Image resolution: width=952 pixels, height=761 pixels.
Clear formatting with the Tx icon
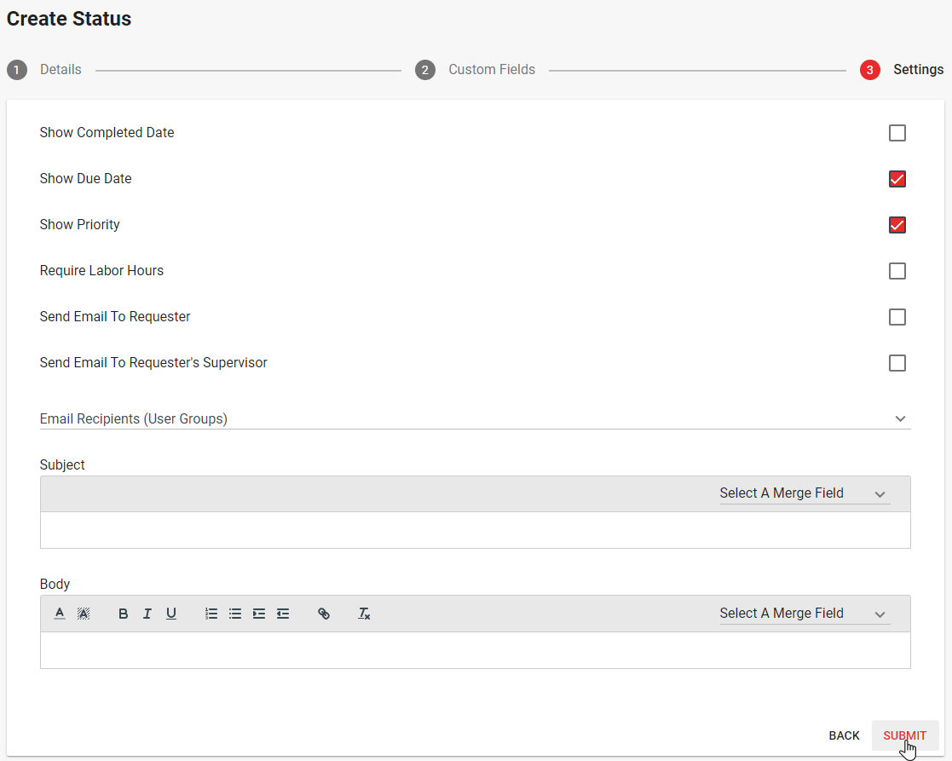(364, 614)
